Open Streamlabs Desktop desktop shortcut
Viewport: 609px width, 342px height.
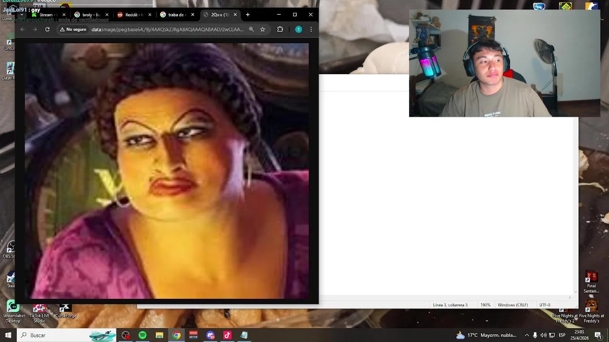point(13,312)
